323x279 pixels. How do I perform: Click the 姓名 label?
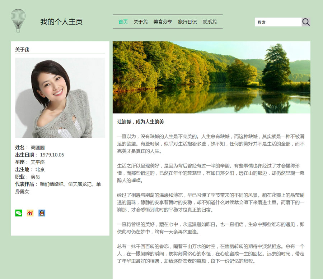(20, 147)
